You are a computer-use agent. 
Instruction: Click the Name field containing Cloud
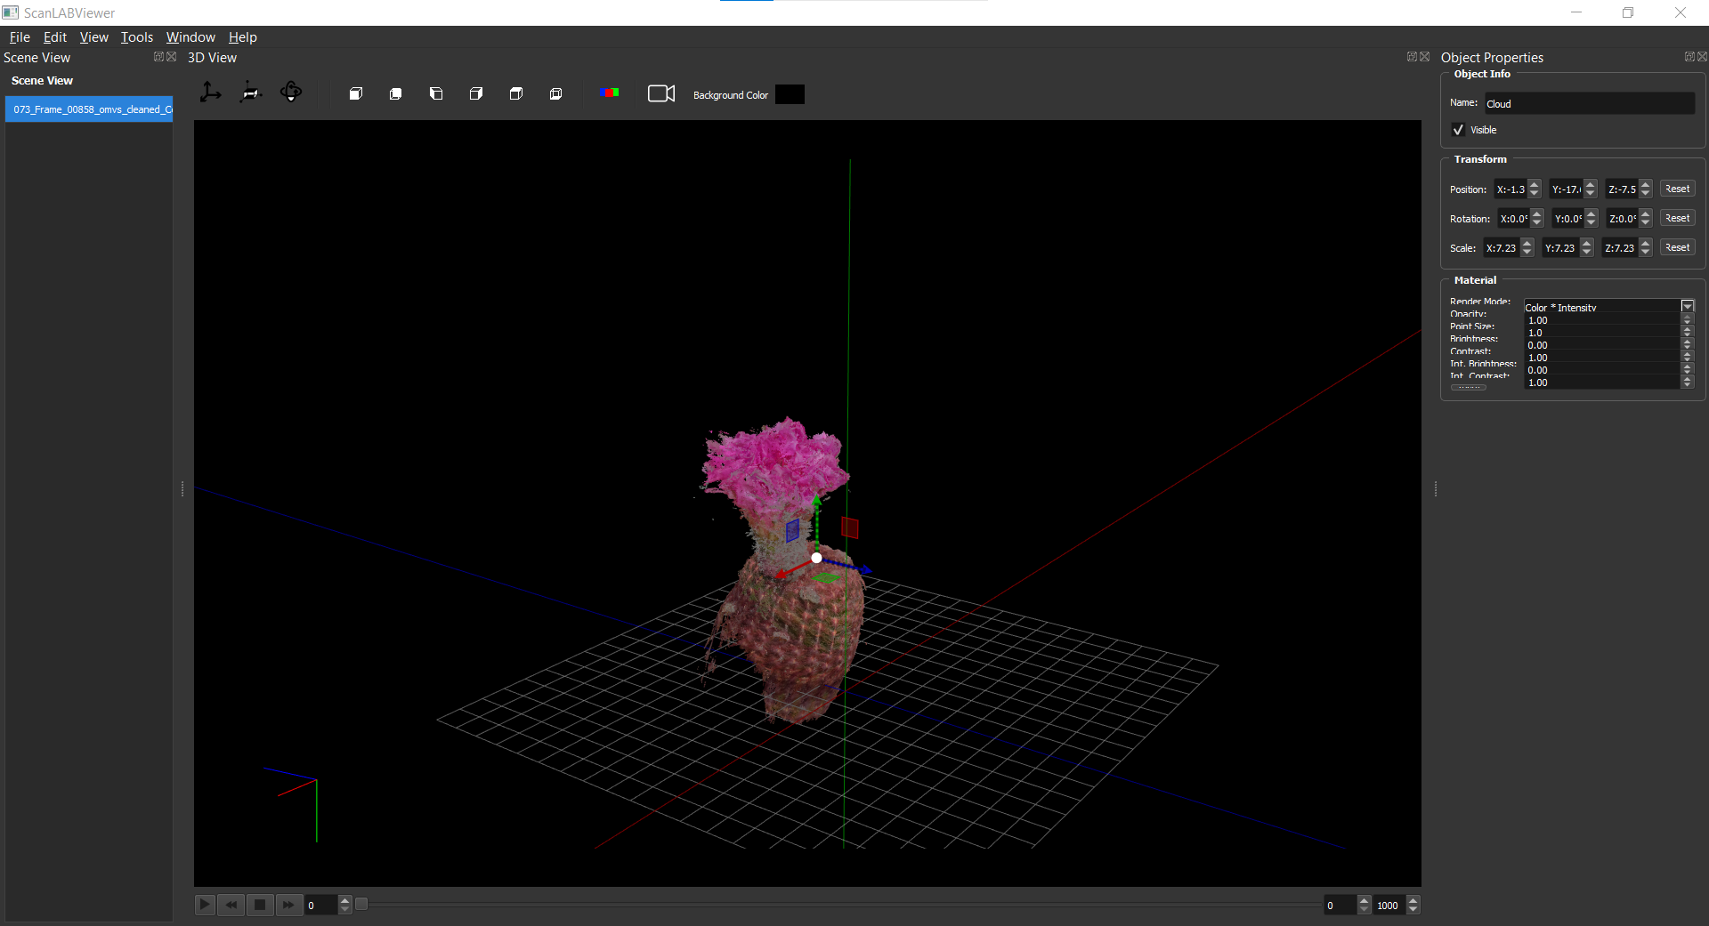click(1589, 104)
